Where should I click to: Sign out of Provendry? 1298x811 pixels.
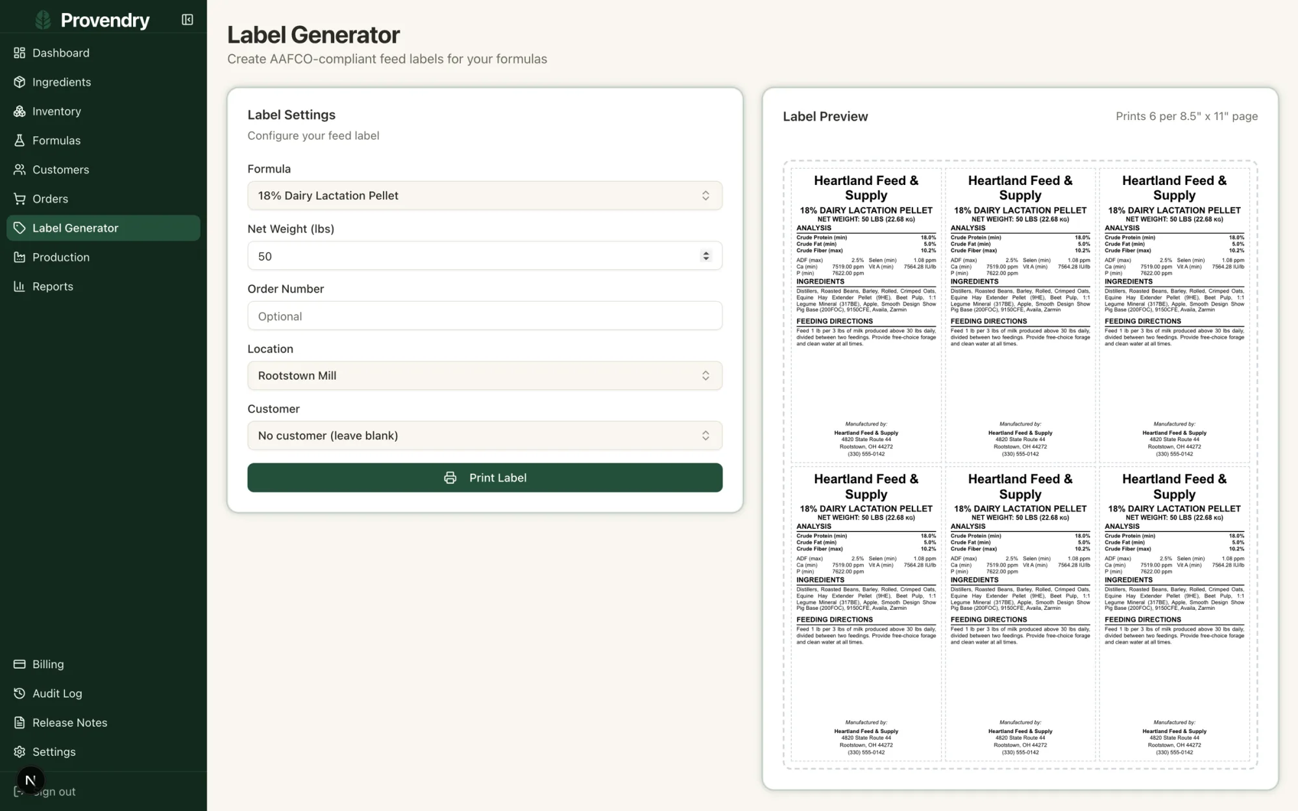coord(103,792)
